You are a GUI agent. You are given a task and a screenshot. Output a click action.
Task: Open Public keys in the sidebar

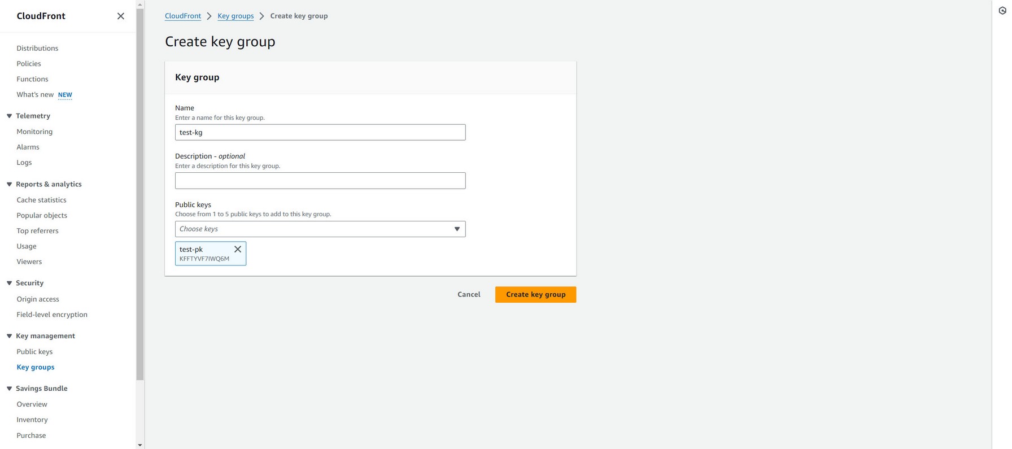coord(34,351)
